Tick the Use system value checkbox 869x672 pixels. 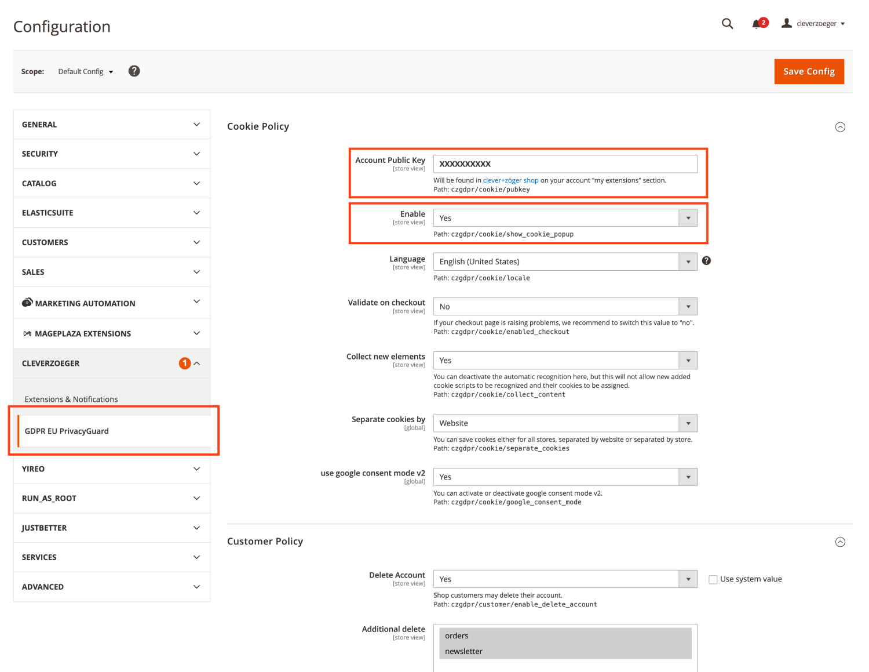(x=713, y=579)
